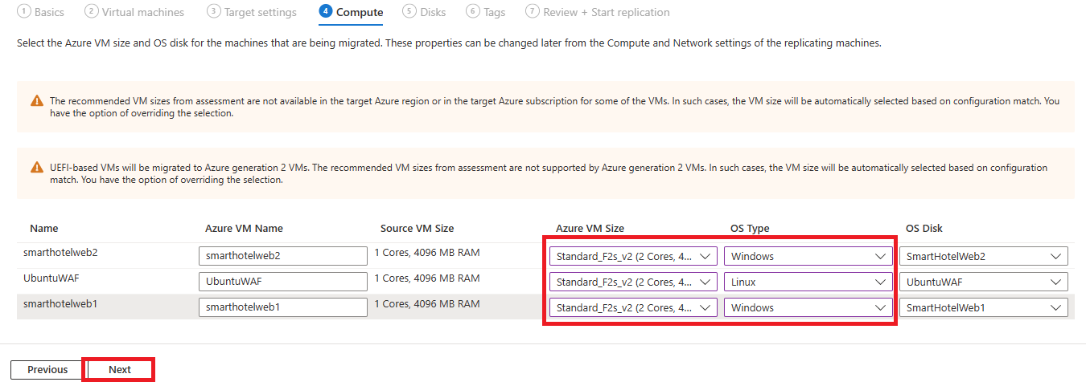Click the step 1 circle for Basics
This screenshot has height=386, width=1086.
pyautogui.click(x=23, y=12)
